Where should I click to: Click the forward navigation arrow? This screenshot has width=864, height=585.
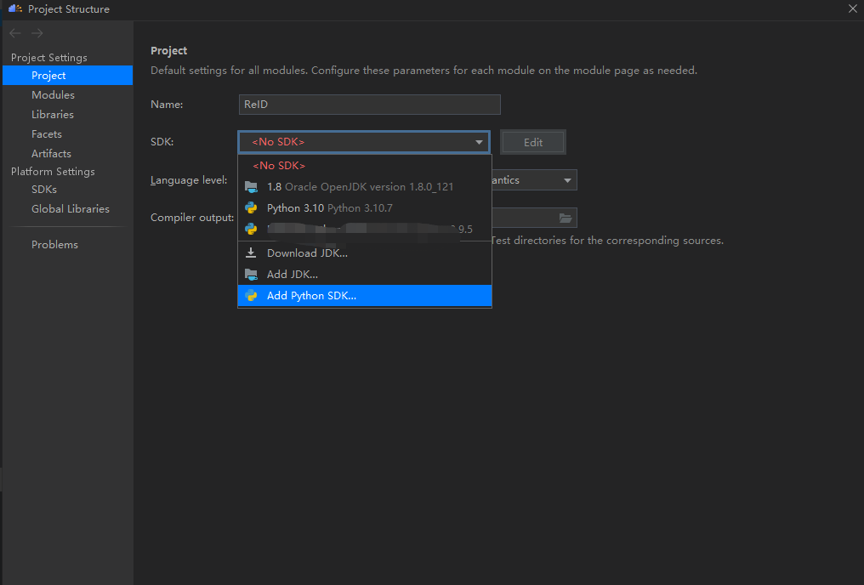coord(37,33)
